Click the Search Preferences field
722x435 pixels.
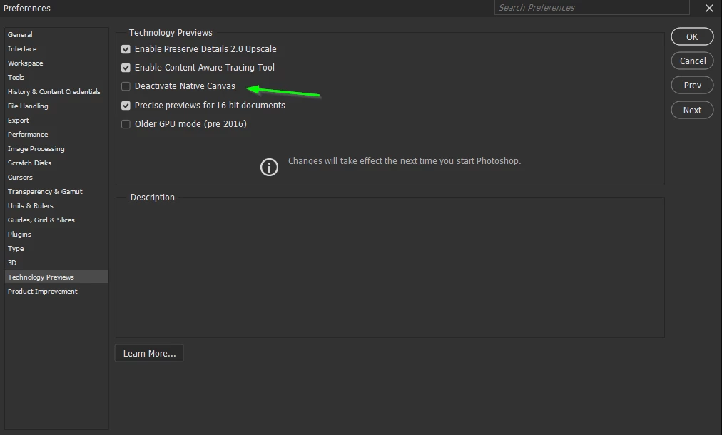591,7
